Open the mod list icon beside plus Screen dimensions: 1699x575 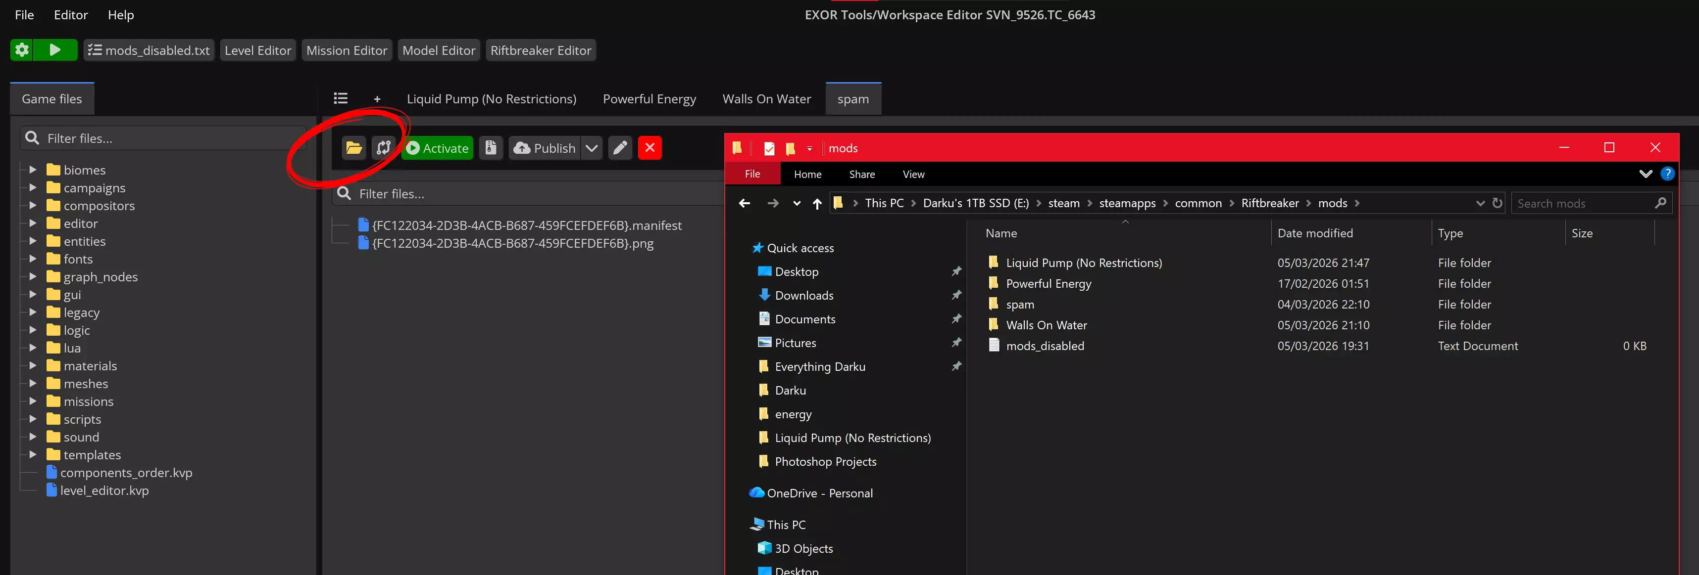click(340, 99)
